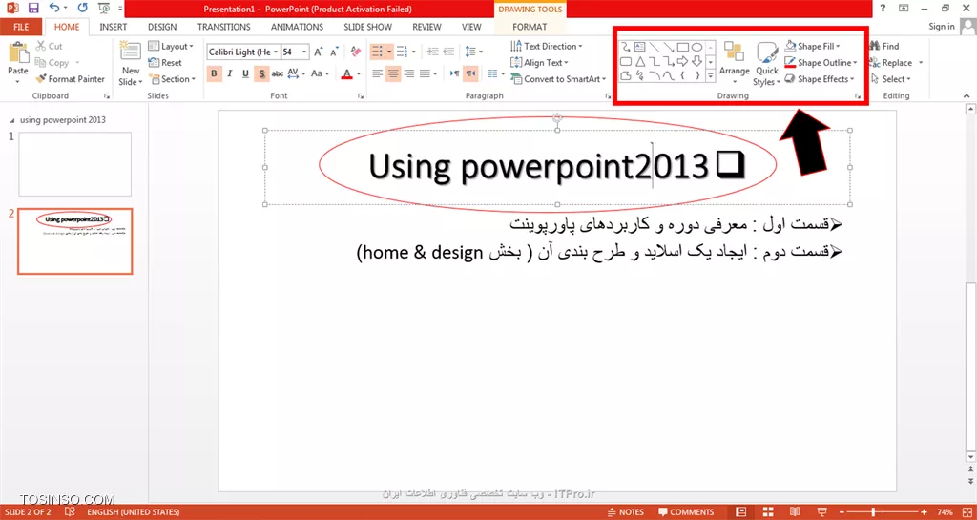This screenshot has width=977, height=520.
Task: Toggle Strikethrough formatting
Action: [x=278, y=73]
